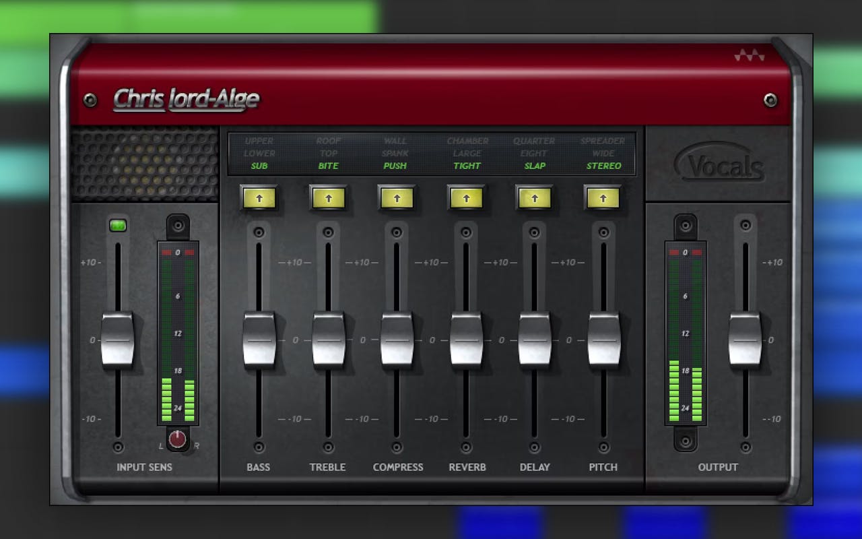Toggle the green input sensitivity LED

tap(118, 226)
